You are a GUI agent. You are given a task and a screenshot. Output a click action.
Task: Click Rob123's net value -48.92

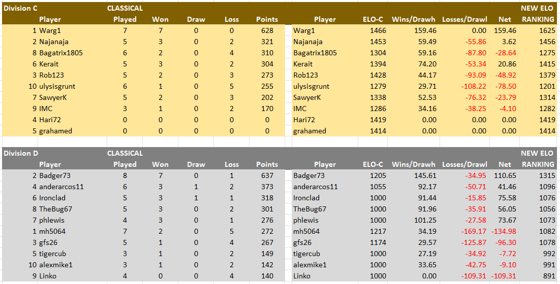[x=505, y=75]
